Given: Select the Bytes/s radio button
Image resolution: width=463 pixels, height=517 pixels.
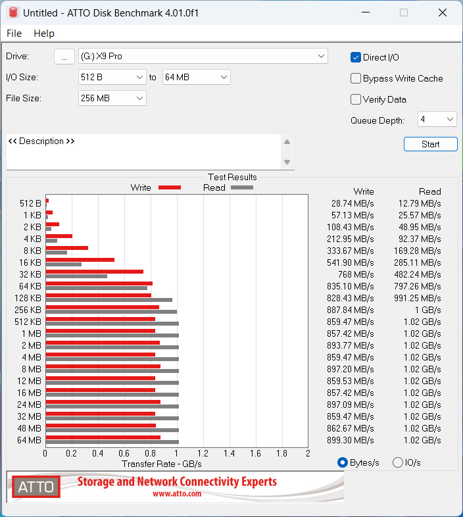Looking at the screenshot, I should (342, 462).
